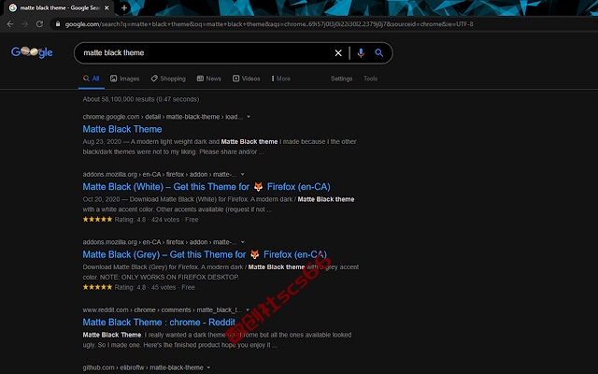Expand arrow beside first addons.mozilla.org breadcrumb
Screen dimensions: 598x374
coord(243,175)
